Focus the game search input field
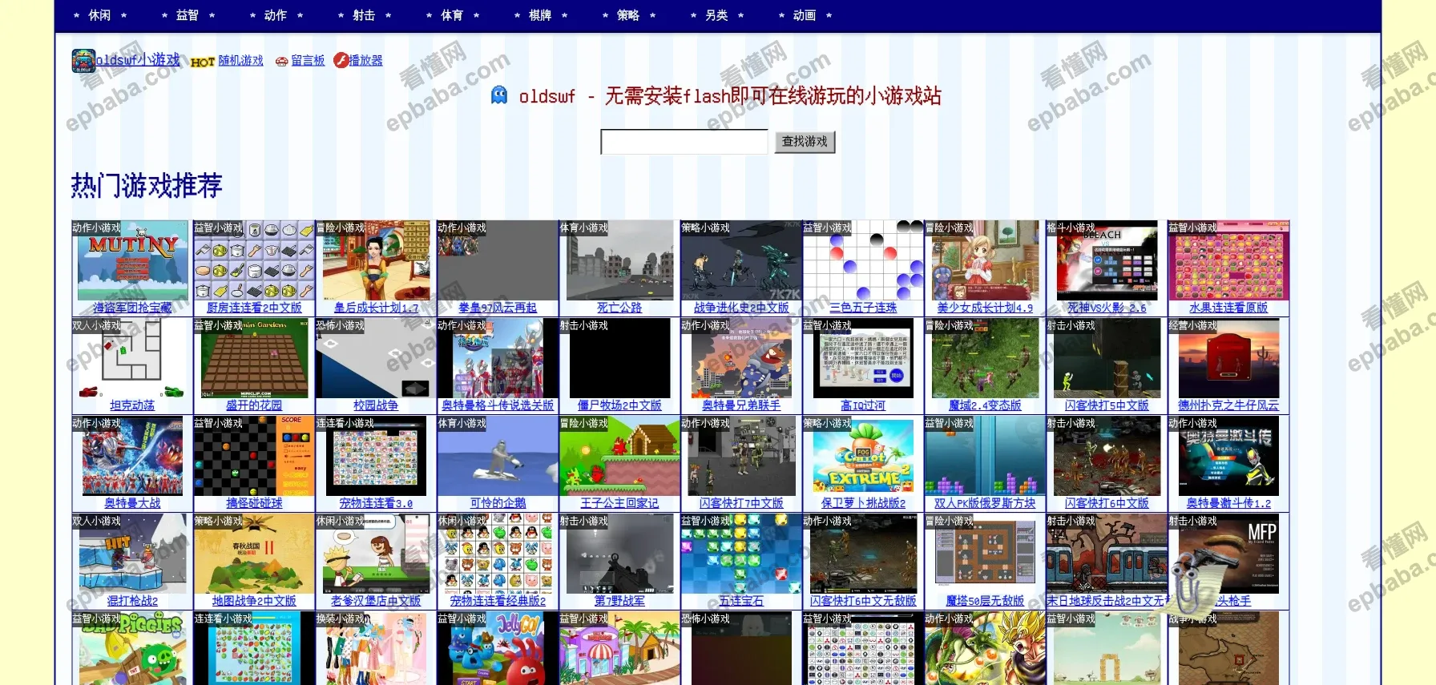The height and width of the screenshot is (685, 1436). point(684,142)
